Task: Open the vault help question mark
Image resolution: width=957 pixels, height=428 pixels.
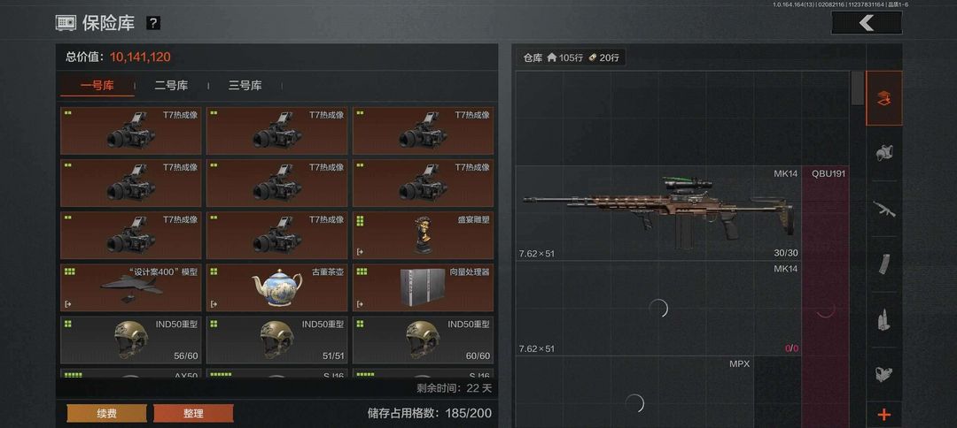Action: (153, 23)
